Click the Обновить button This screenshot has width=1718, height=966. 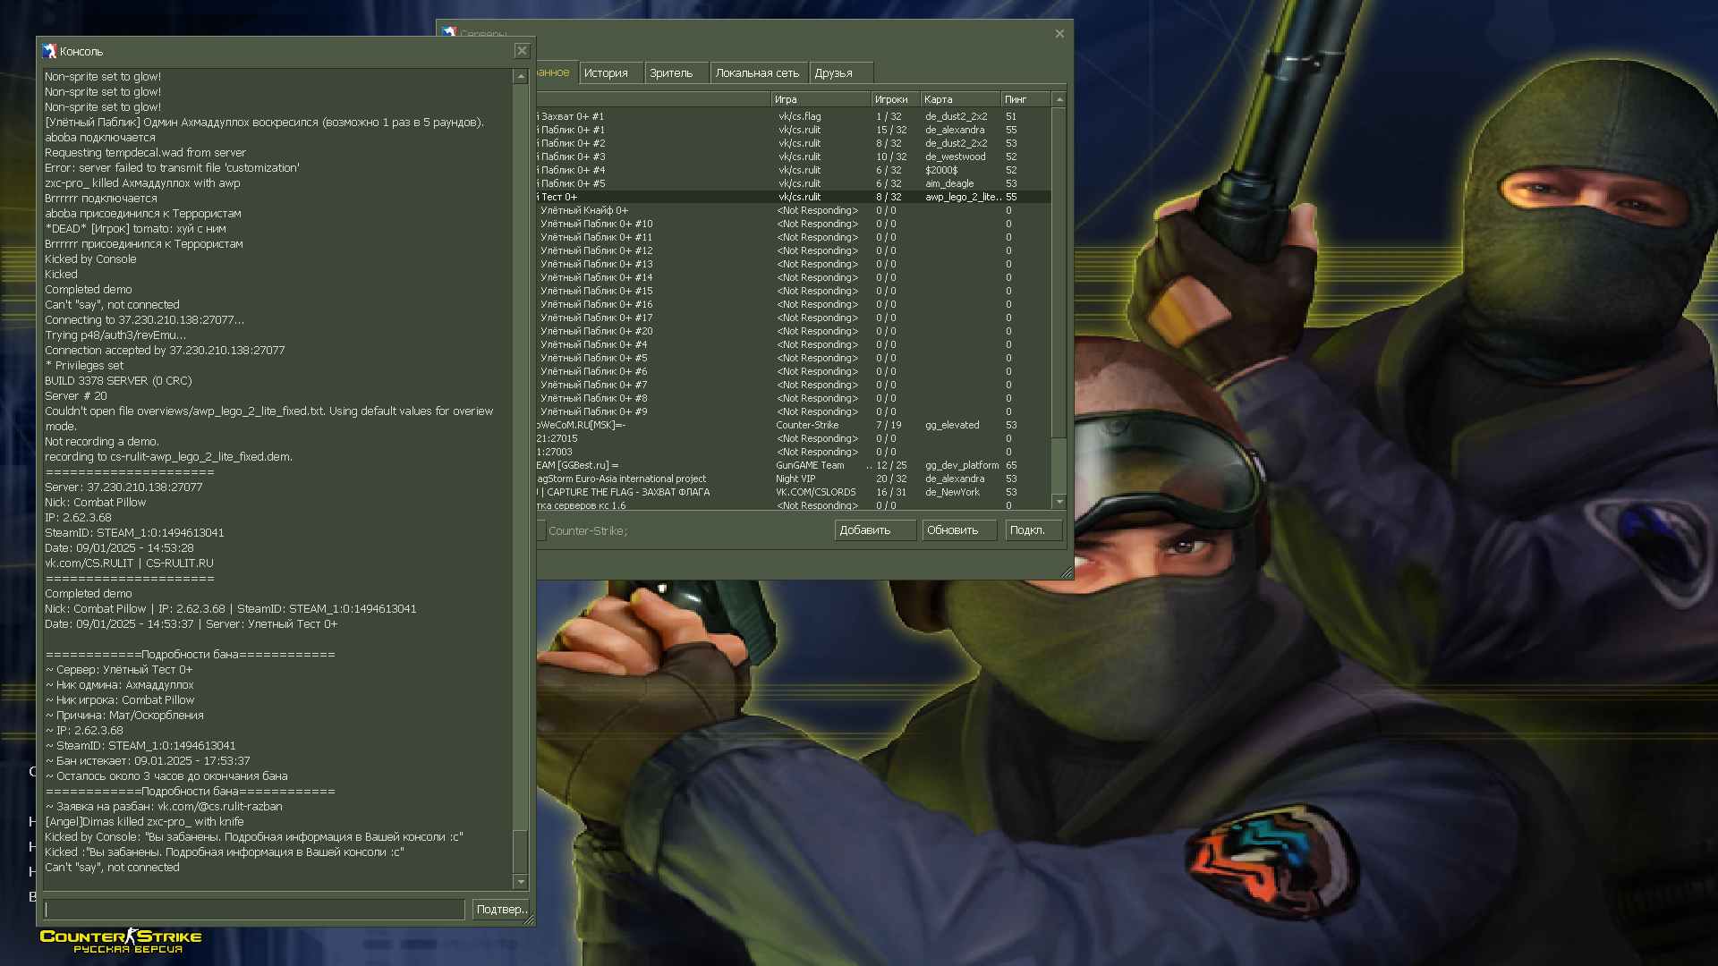tap(959, 530)
